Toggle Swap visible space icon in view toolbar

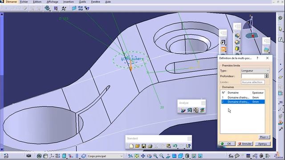[x=200, y=156]
